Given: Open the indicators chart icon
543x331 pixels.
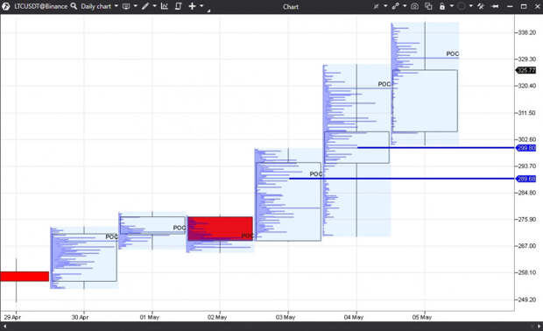Looking at the screenshot, I should click(165, 6).
